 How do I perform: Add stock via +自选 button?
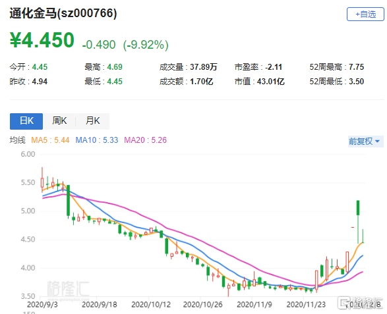(365, 14)
